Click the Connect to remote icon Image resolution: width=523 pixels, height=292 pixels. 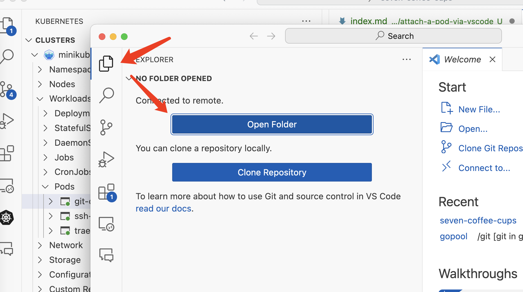pyautogui.click(x=446, y=166)
